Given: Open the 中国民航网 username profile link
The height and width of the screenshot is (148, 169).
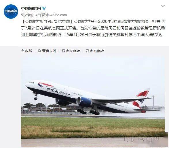Looking at the screenshot, I should (31, 8).
